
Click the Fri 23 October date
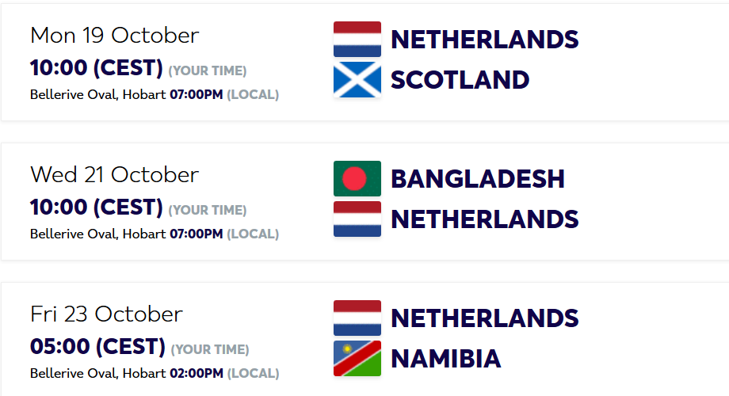click(x=106, y=314)
